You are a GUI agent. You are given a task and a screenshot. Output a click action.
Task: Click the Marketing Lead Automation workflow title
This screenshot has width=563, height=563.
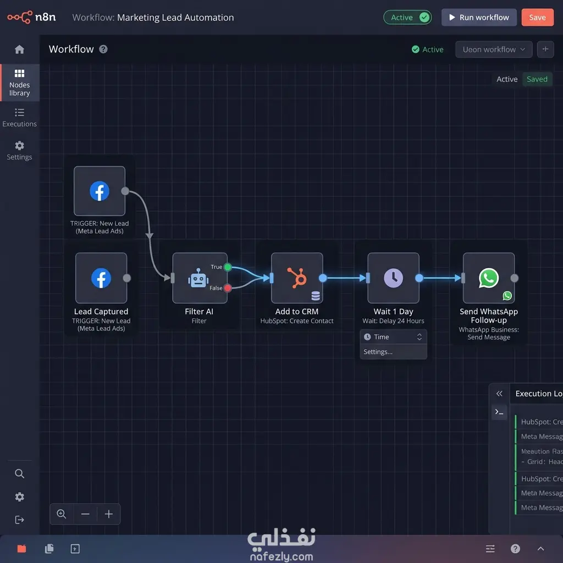(175, 18)
